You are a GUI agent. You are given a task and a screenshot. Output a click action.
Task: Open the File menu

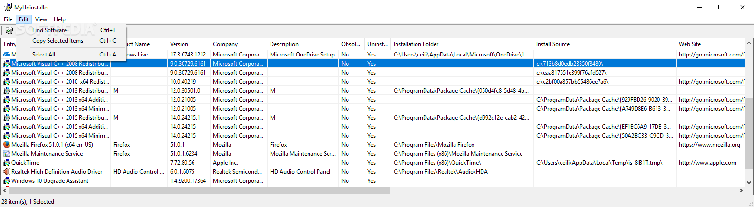pos(8,19)
